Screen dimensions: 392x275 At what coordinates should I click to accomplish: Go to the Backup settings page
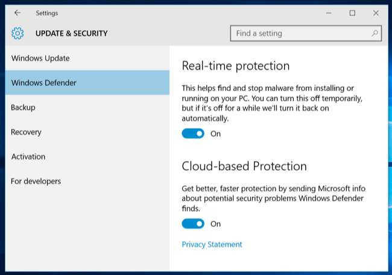(x=23, y=107)
